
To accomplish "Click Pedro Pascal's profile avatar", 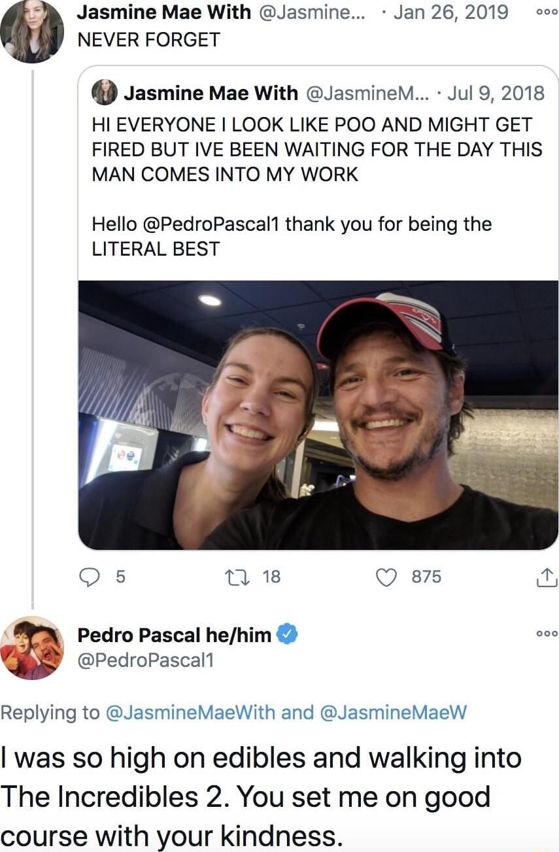I will point(31,647).
